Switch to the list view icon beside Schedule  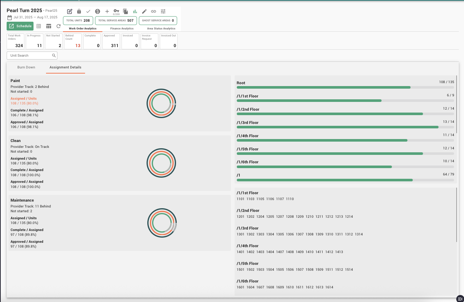click(x=39, y=26)
